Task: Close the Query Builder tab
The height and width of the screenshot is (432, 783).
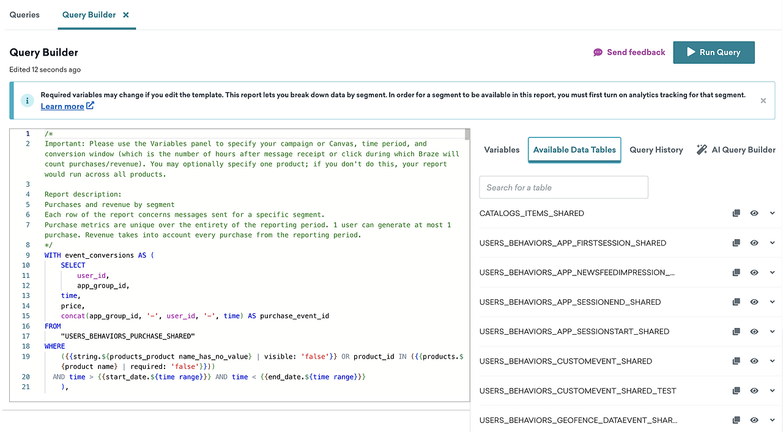Action: 126,15
